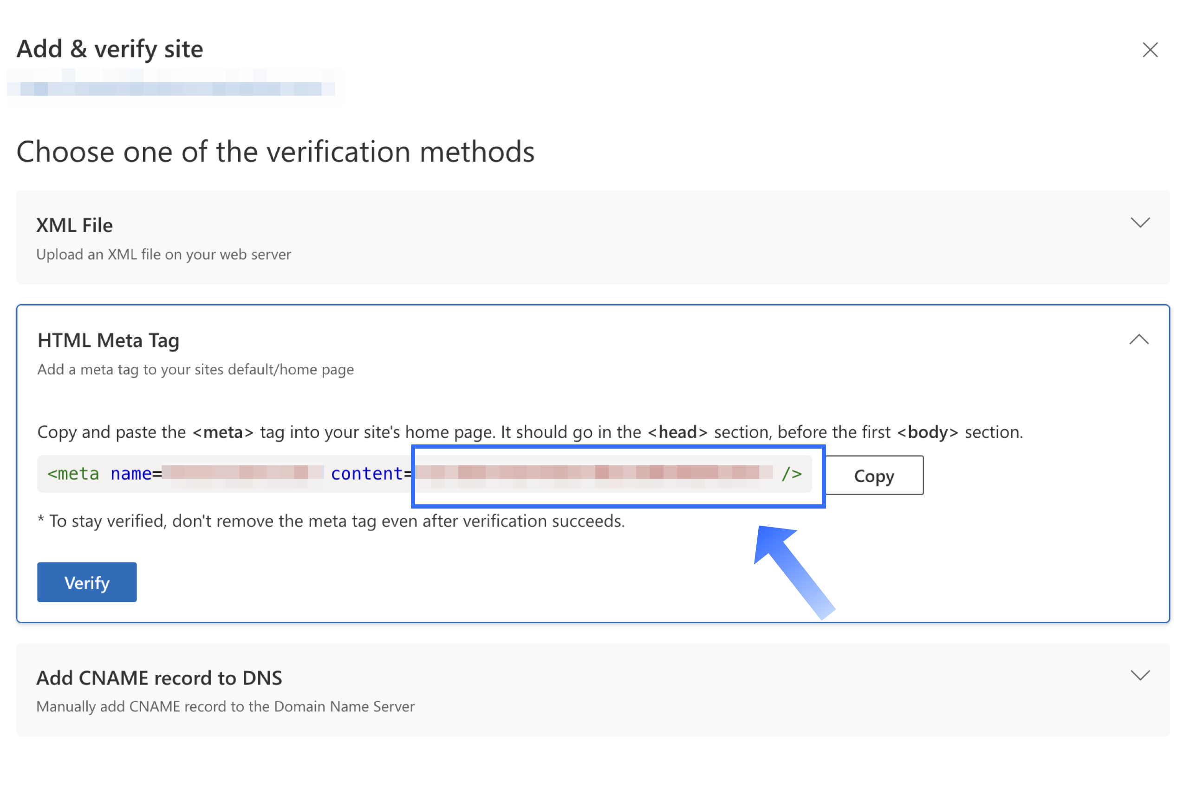The width and height of the screenshot is (1184, 809).
Task: Select Add CNAME record to DNS title
Action: (159, 678)
